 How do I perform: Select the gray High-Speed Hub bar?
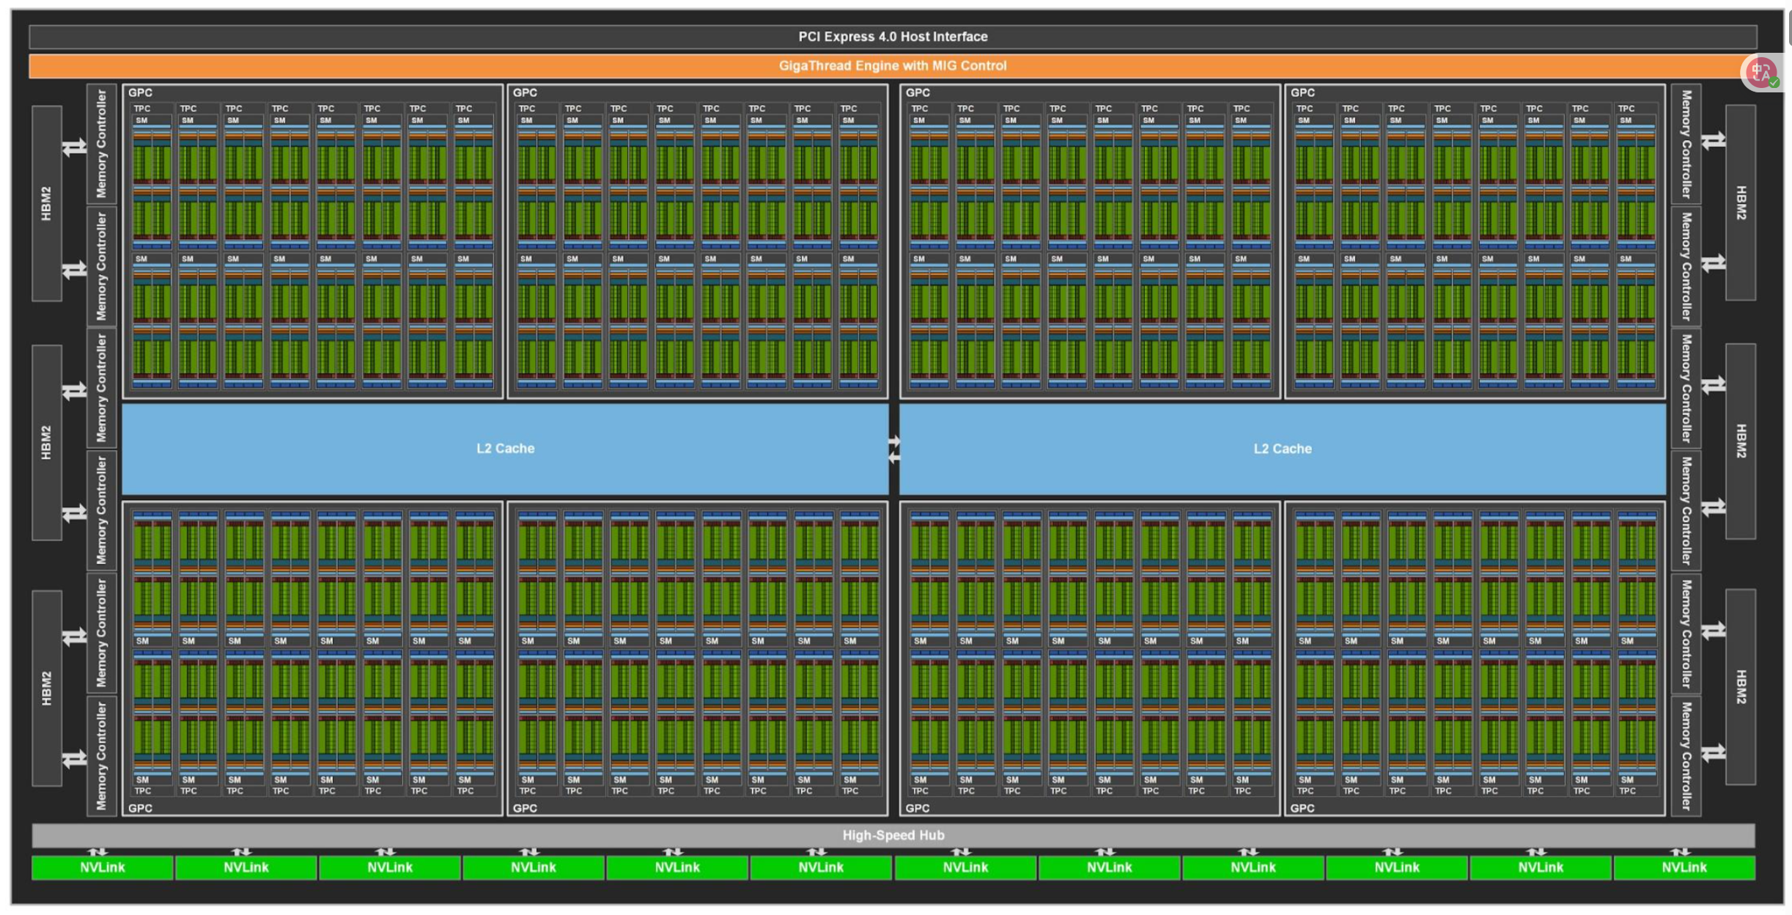[893, 835]
